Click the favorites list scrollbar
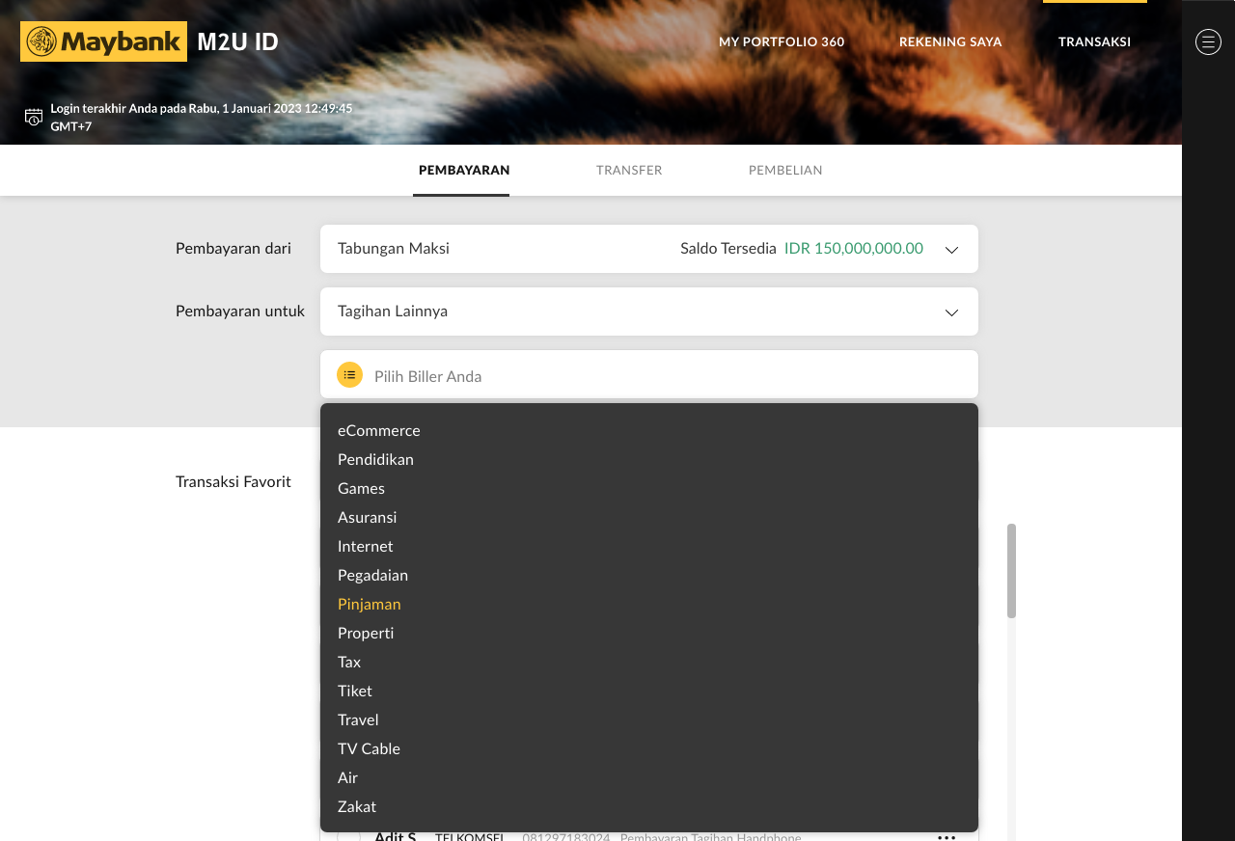The width and height of the screenshot is (1235, 841). (1011, 571)
